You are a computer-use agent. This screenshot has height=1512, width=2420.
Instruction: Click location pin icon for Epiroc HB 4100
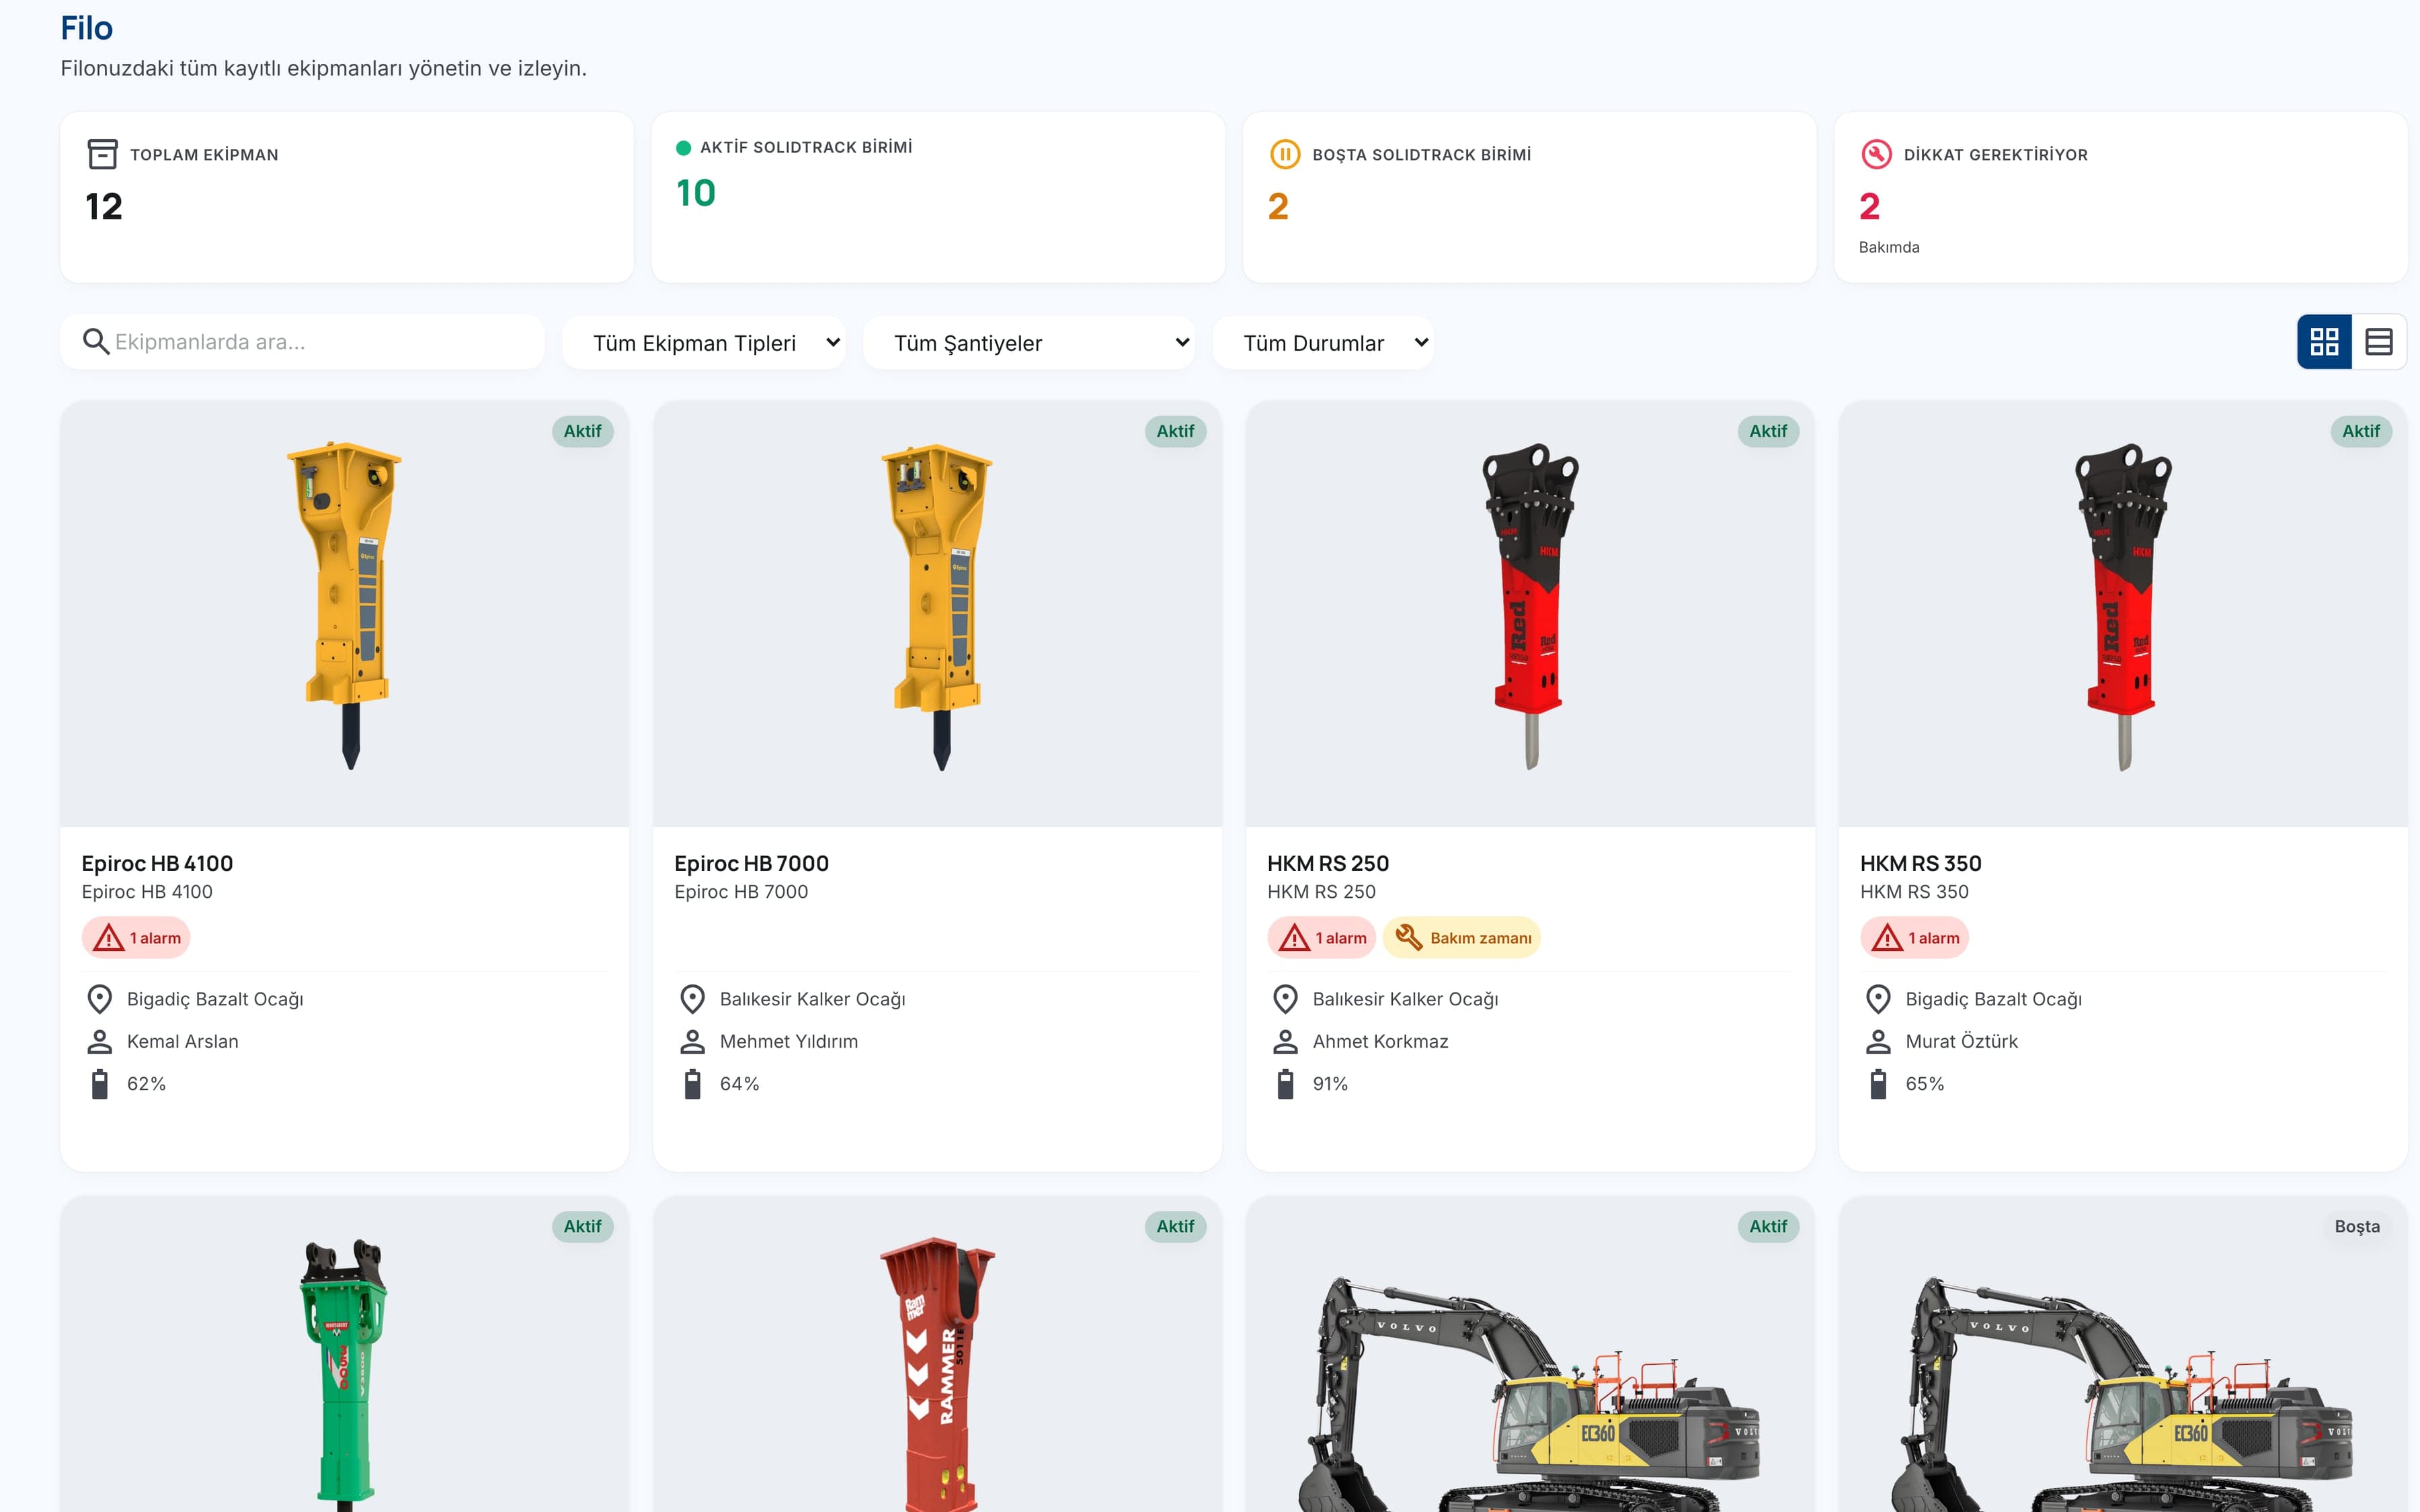99,999
